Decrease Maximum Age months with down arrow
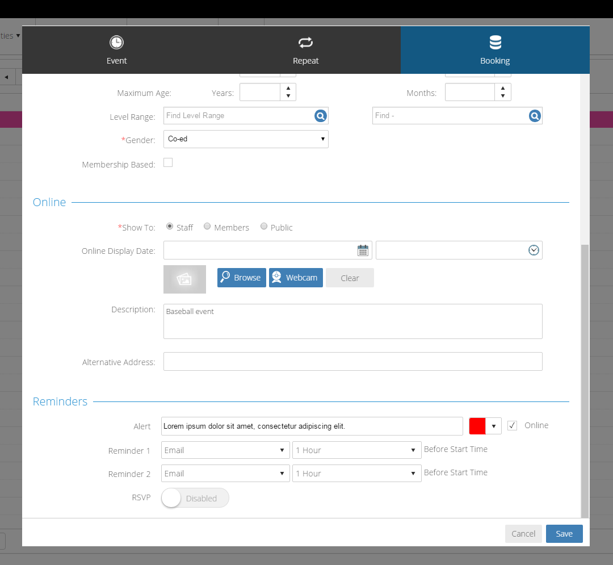The height and width of the screenshot is (565, 613). pos(503,96)
